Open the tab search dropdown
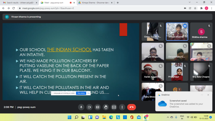Screen dimensions: 215x121 click(190, 2)
